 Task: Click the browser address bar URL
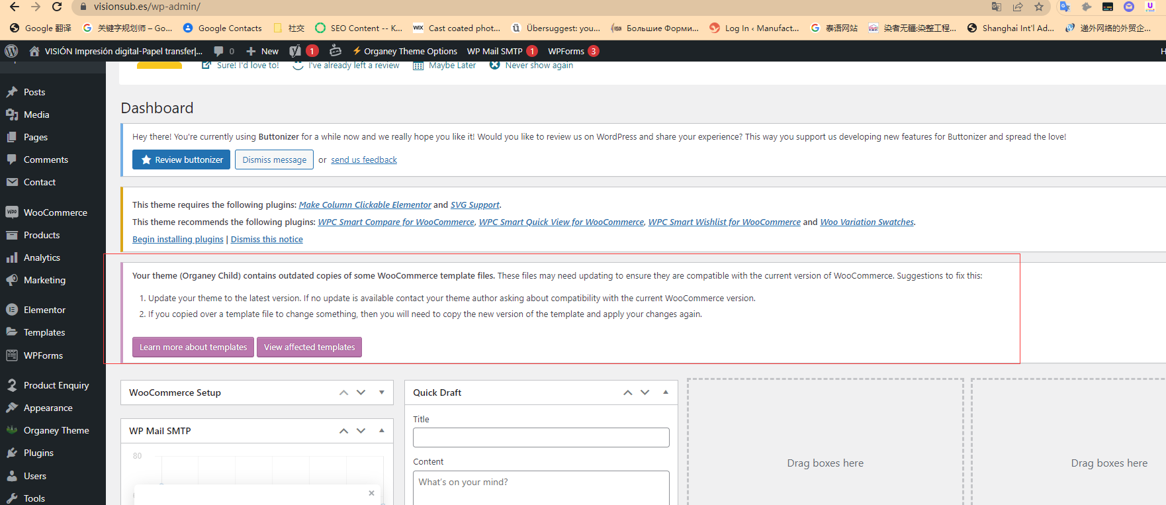(x=147, y=7)
